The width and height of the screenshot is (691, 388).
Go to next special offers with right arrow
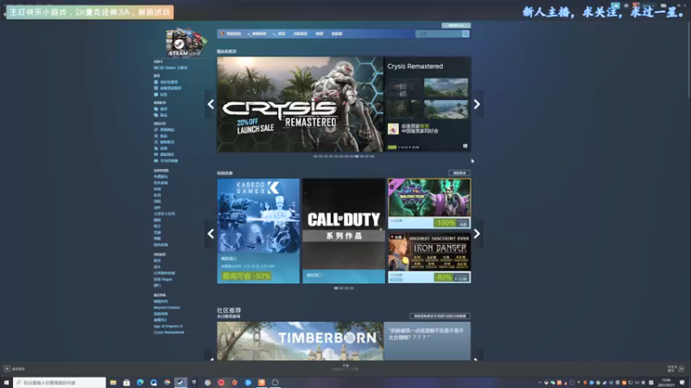click(477, 234)
